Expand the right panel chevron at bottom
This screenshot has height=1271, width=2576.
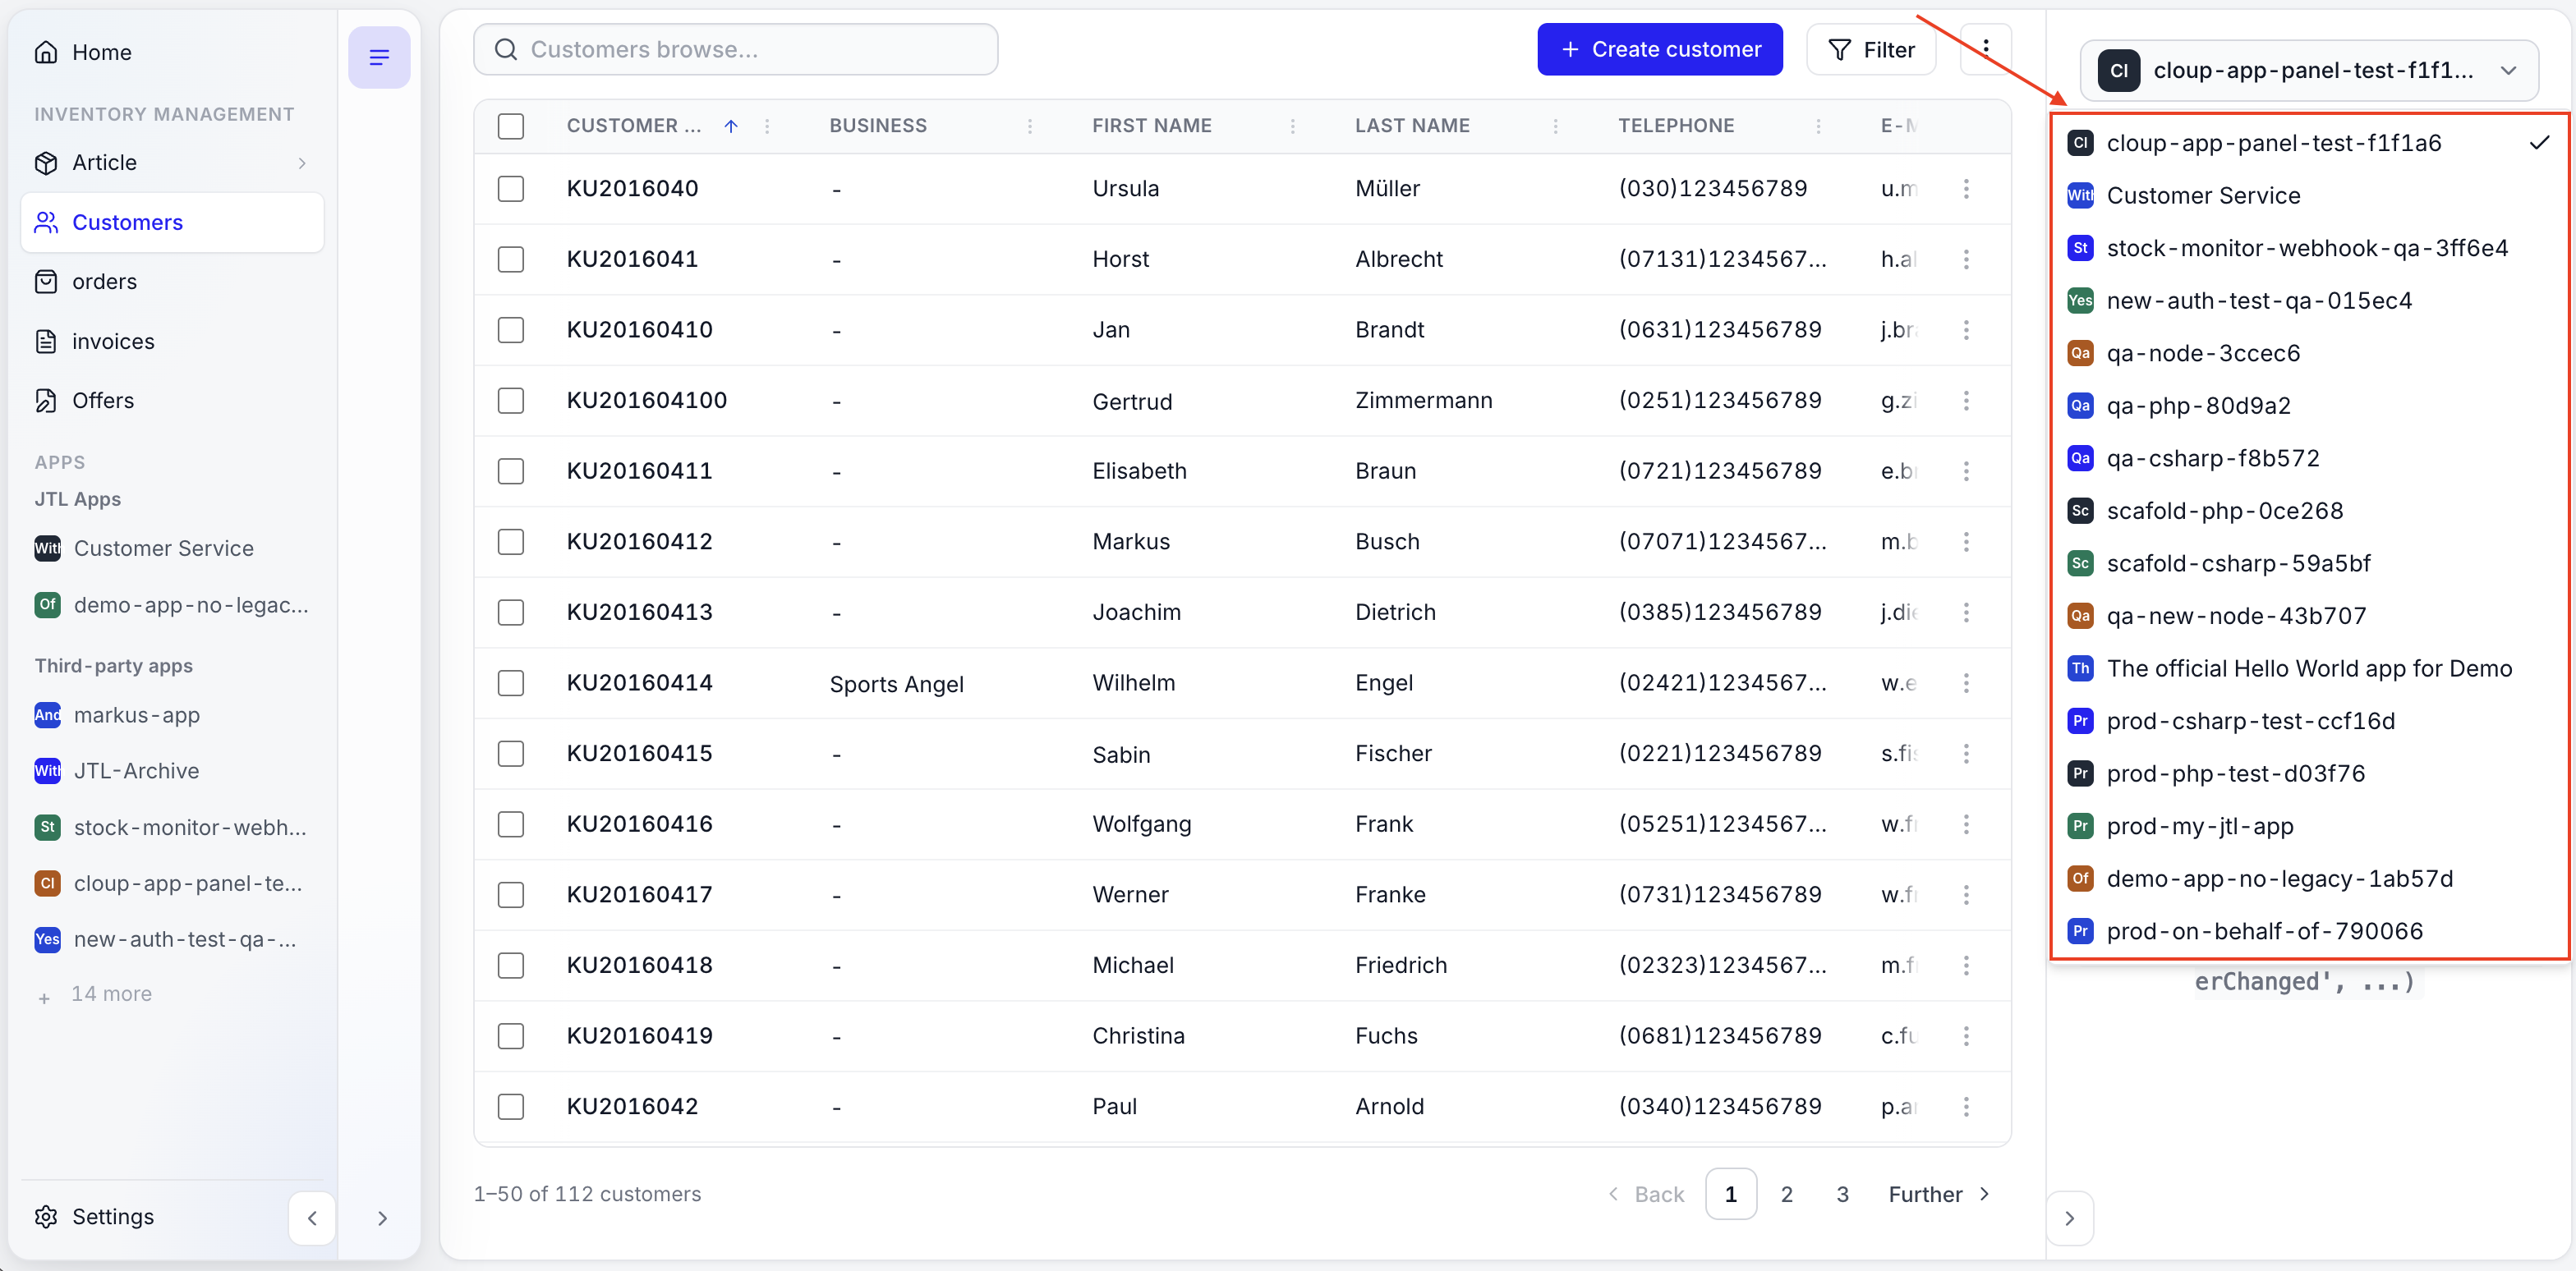pos(2069,1218)
